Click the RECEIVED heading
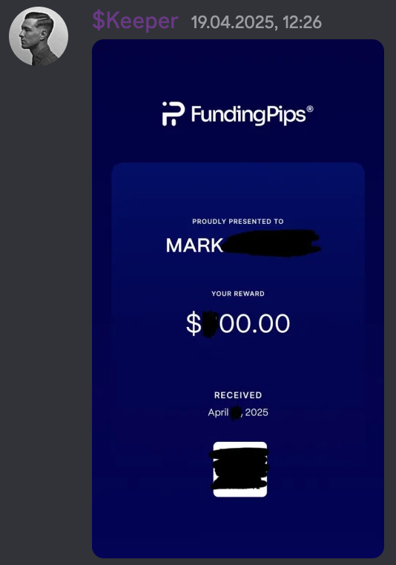 [x=238, y=395]
